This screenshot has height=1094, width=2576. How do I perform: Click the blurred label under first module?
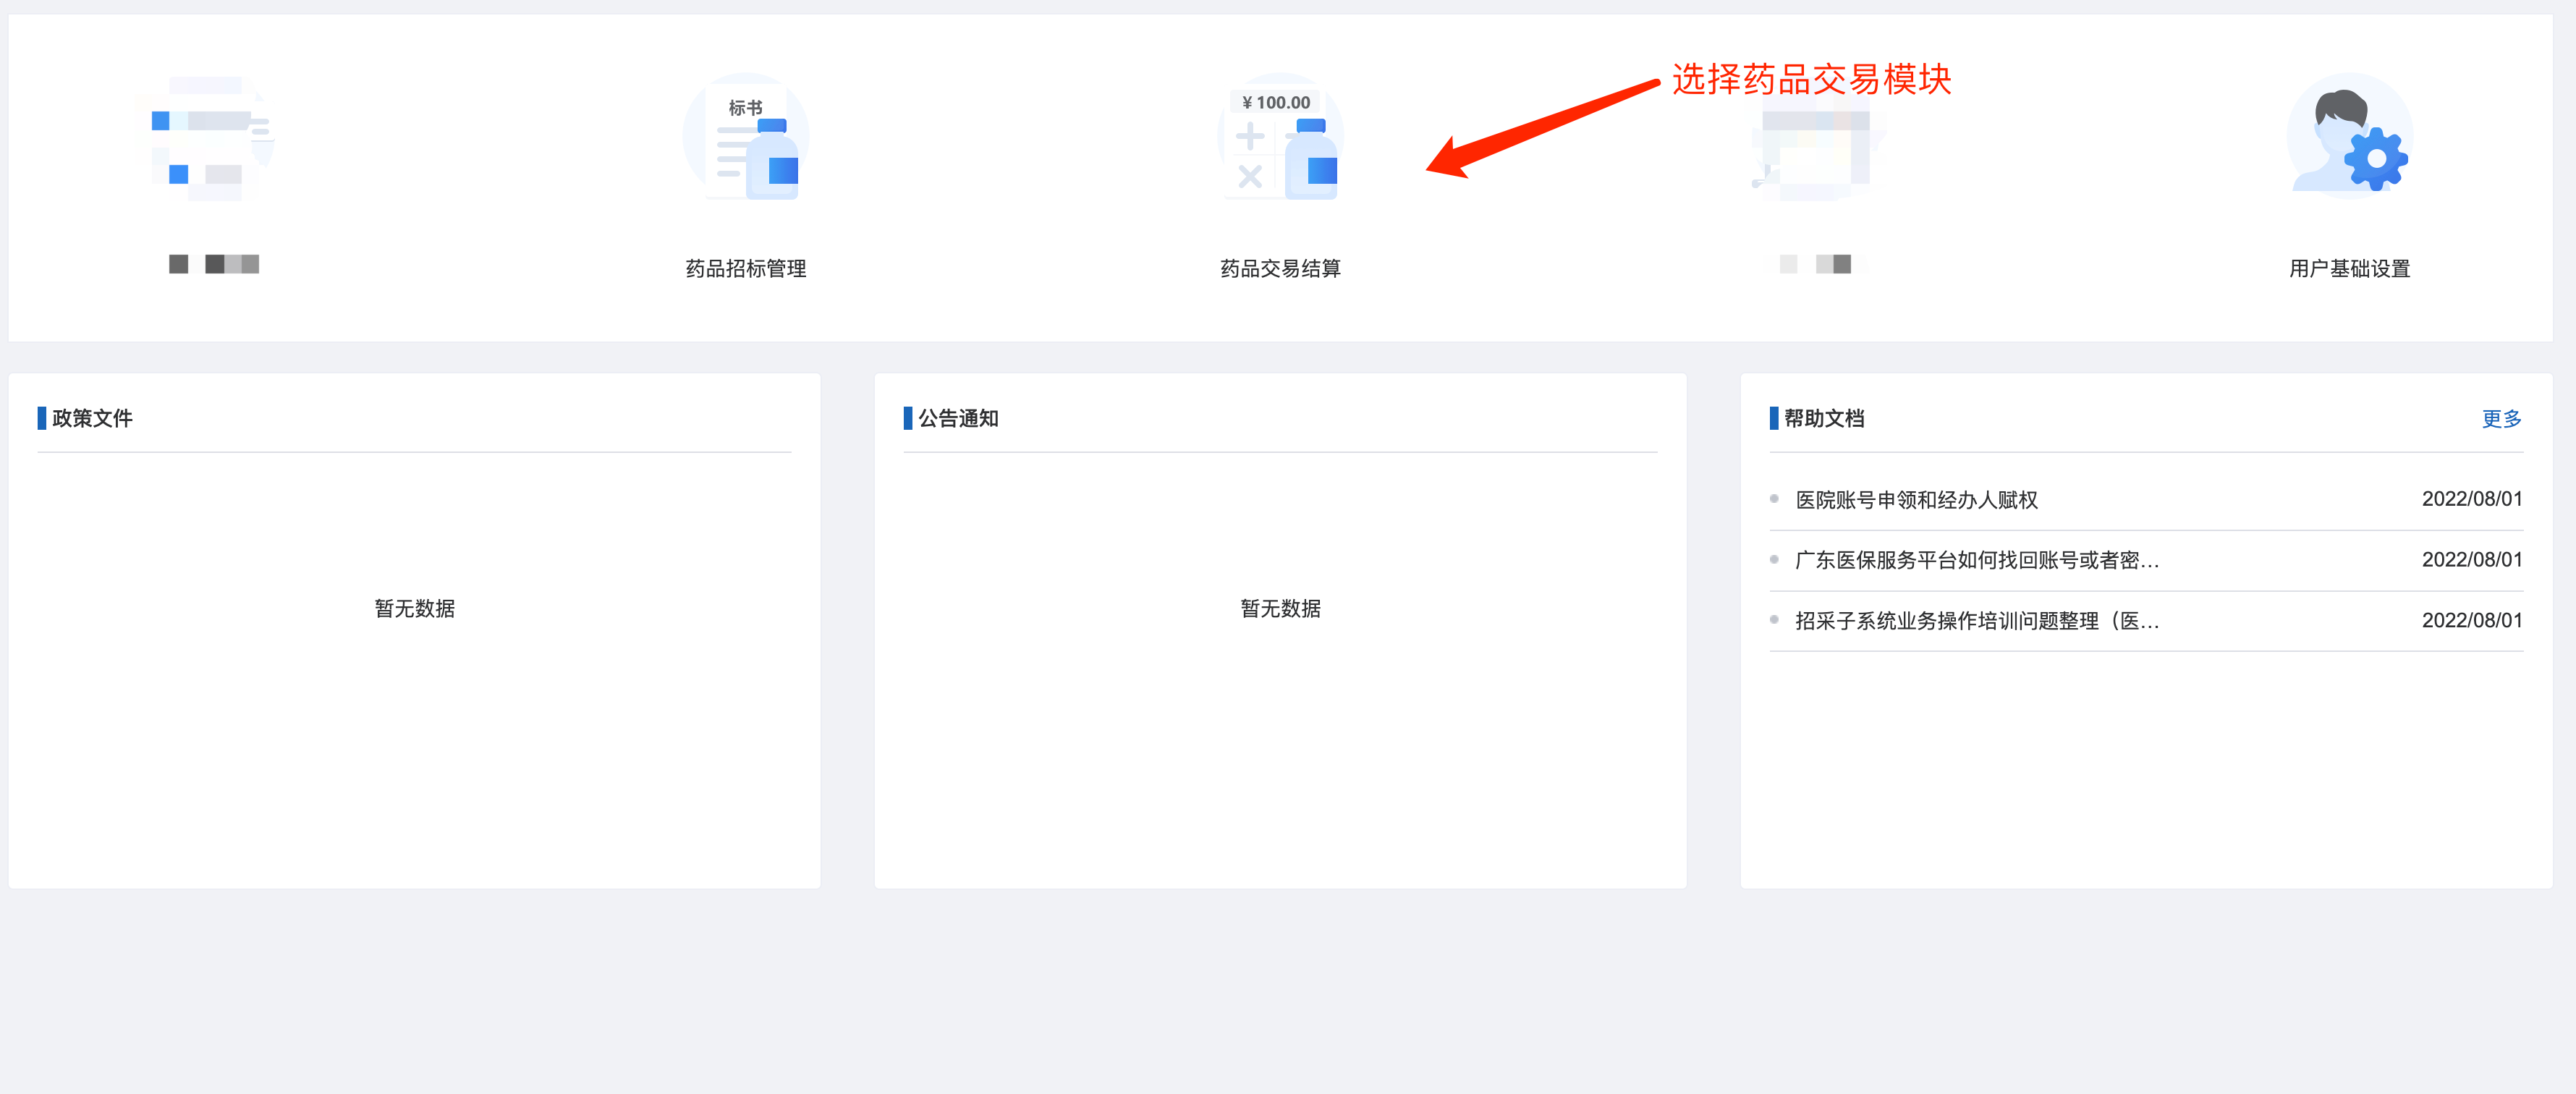click(214, 264)
